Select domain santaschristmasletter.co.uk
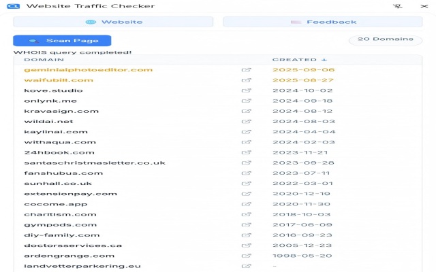 click(x=95, y=163)
